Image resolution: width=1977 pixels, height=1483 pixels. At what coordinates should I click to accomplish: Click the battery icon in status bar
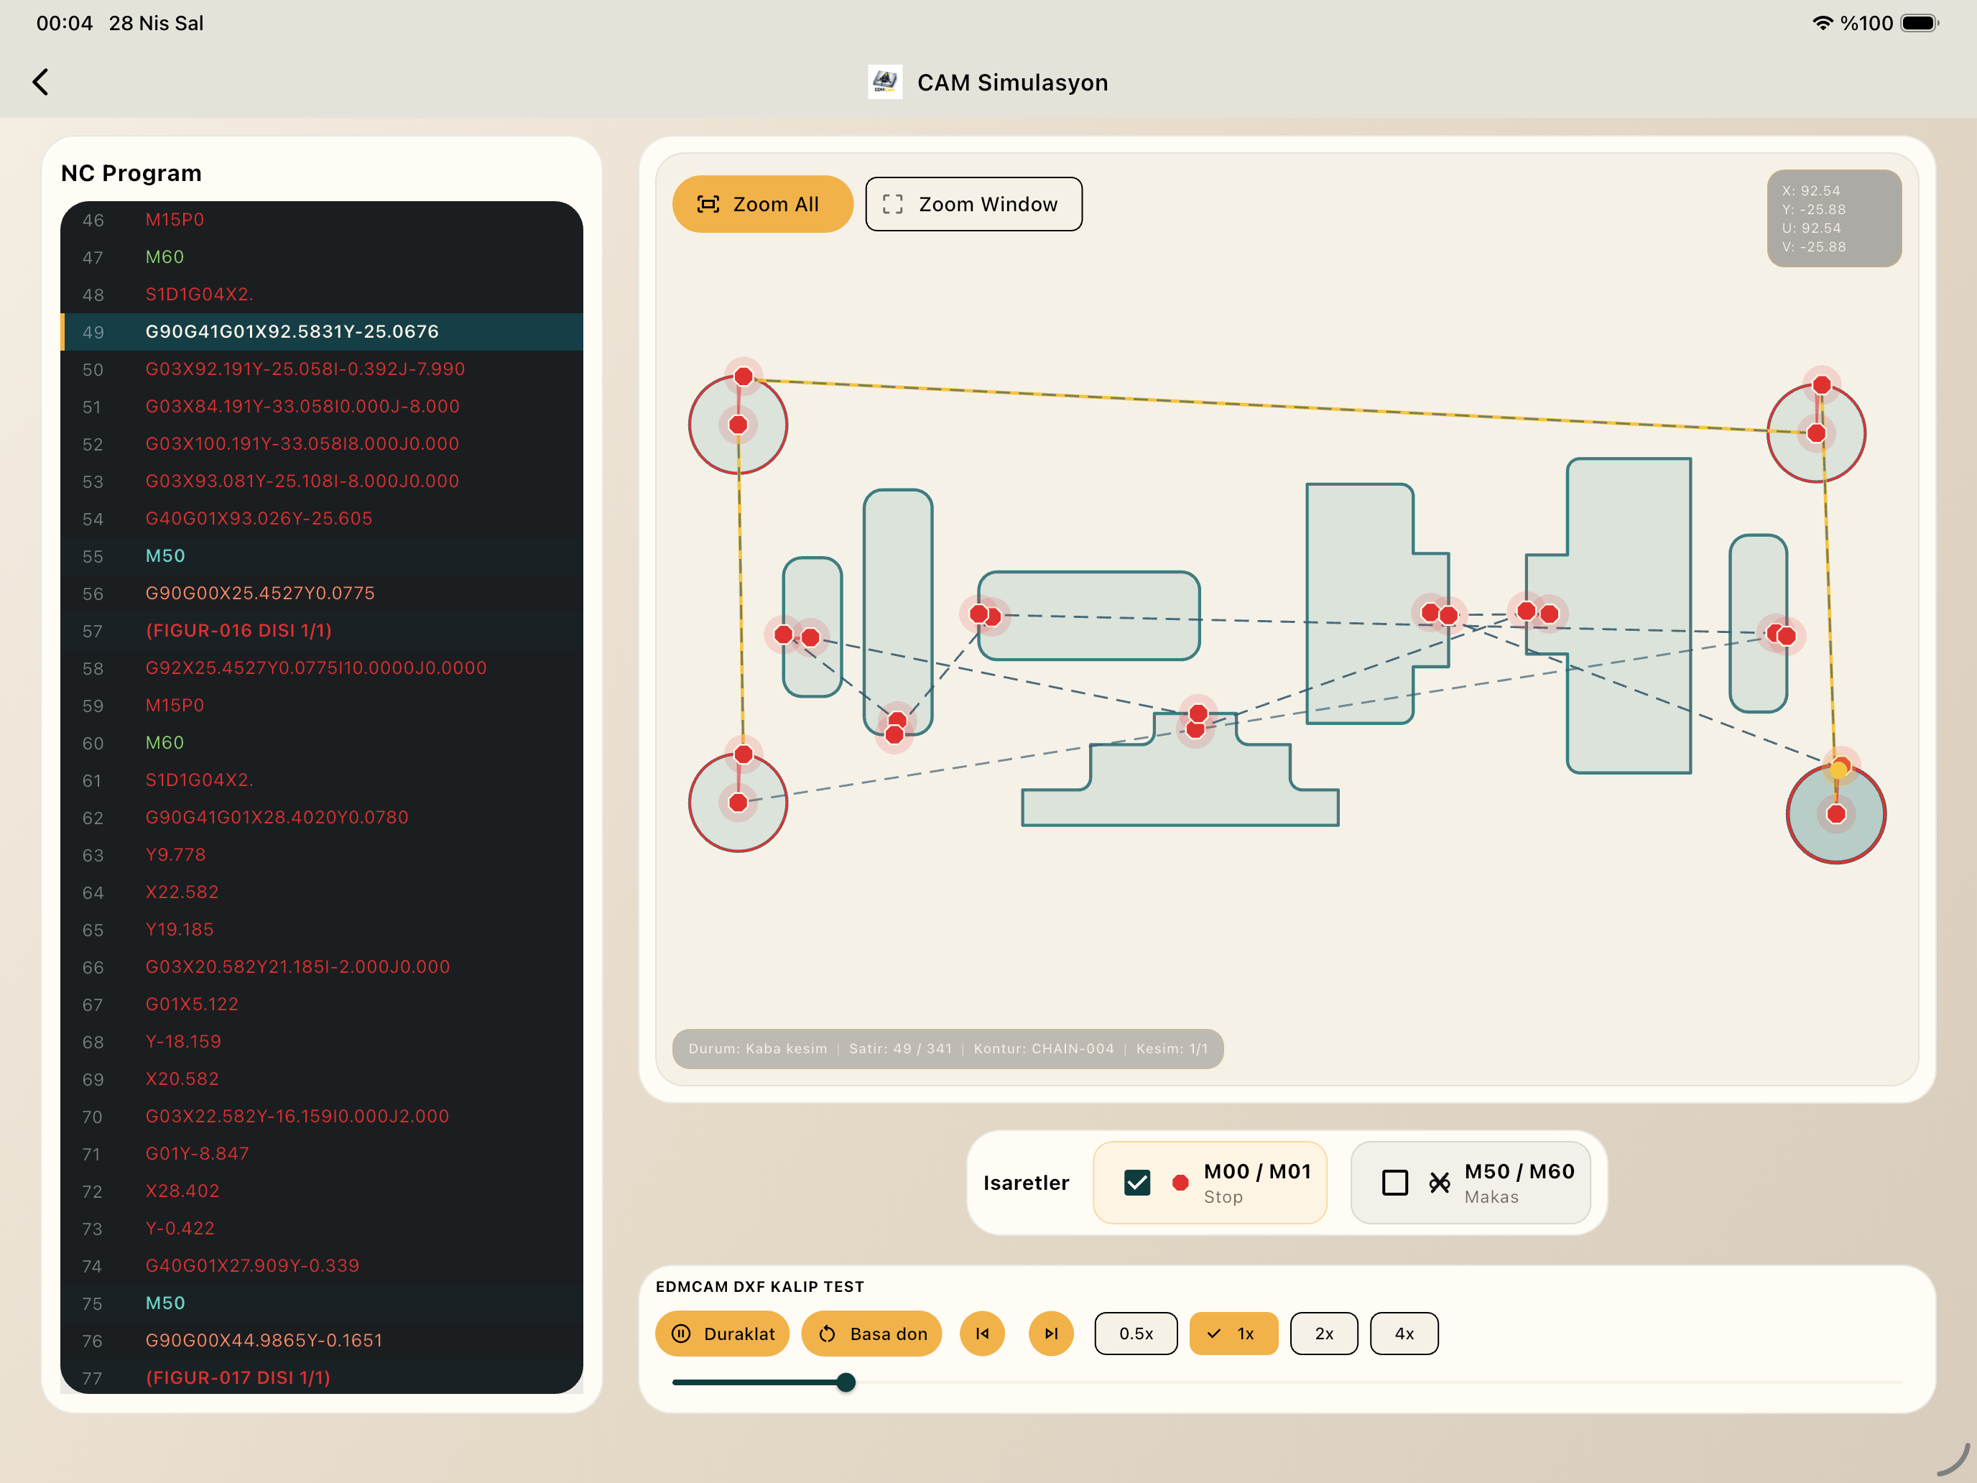(1919, 23)
